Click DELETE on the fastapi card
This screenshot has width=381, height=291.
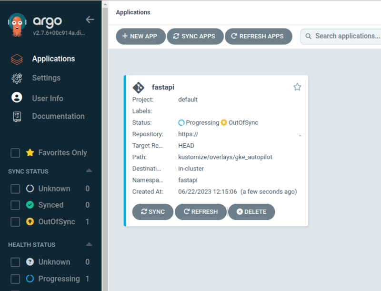click(x=251, y=212)
